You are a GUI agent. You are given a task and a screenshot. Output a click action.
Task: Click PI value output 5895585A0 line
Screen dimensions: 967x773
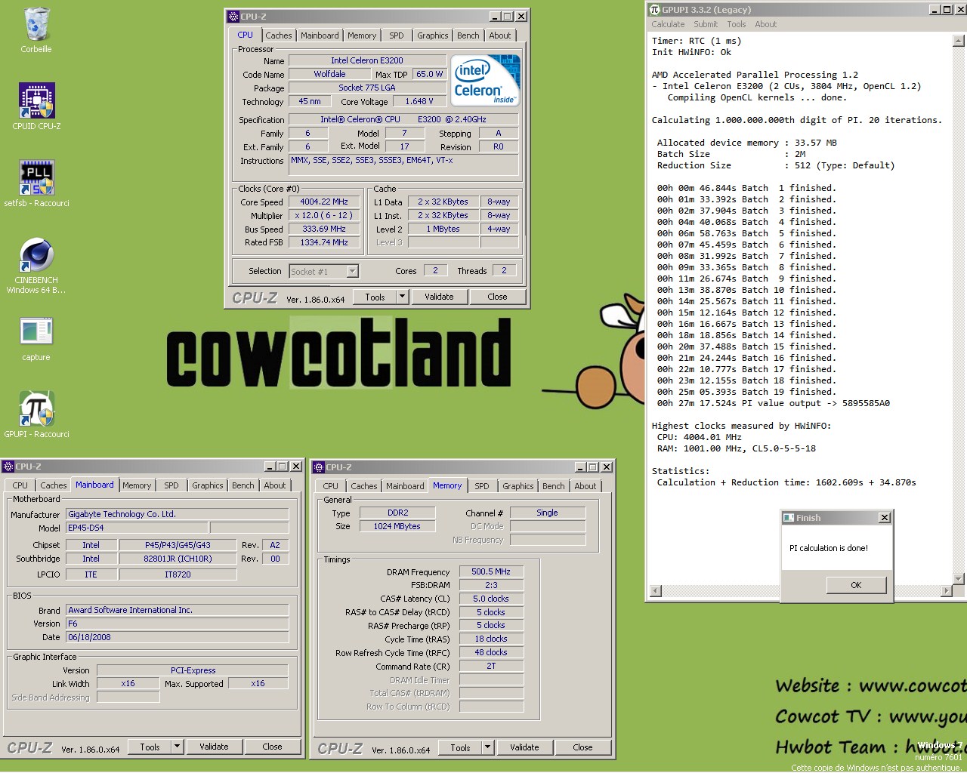774,403
